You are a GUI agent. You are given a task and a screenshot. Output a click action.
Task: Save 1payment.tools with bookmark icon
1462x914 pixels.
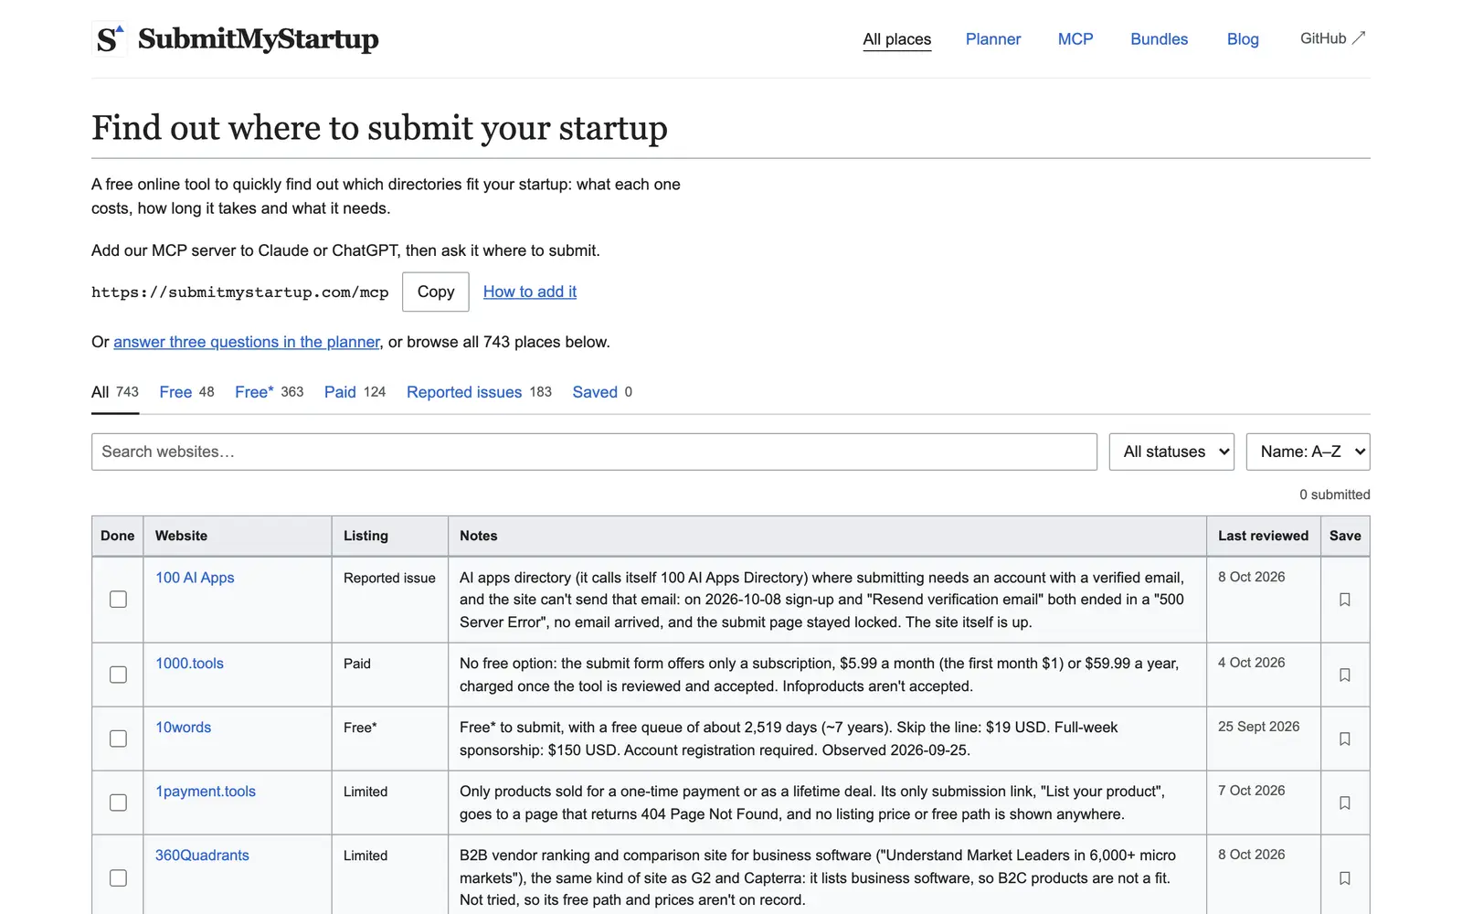click(1345, 802)
